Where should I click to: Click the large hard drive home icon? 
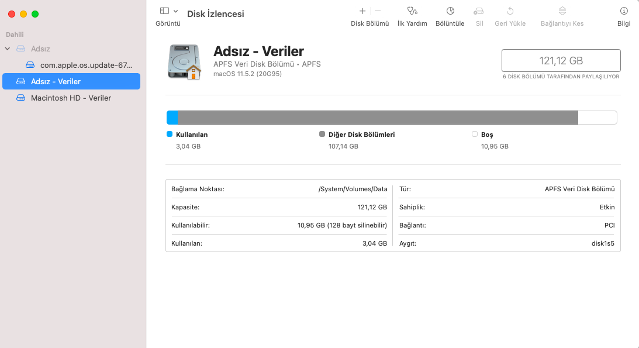(x=185, y=62)
